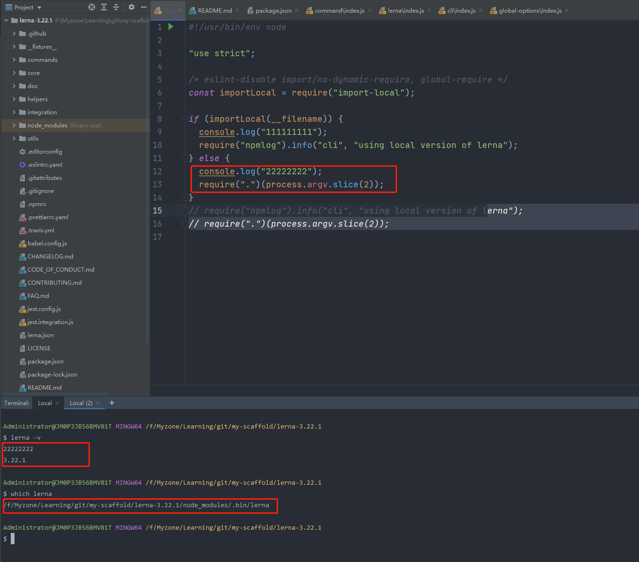Close the cli.js editor tab

(180, 10)
